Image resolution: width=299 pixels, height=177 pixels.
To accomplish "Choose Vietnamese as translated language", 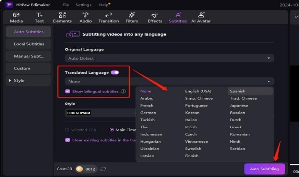I will (196, 142).
